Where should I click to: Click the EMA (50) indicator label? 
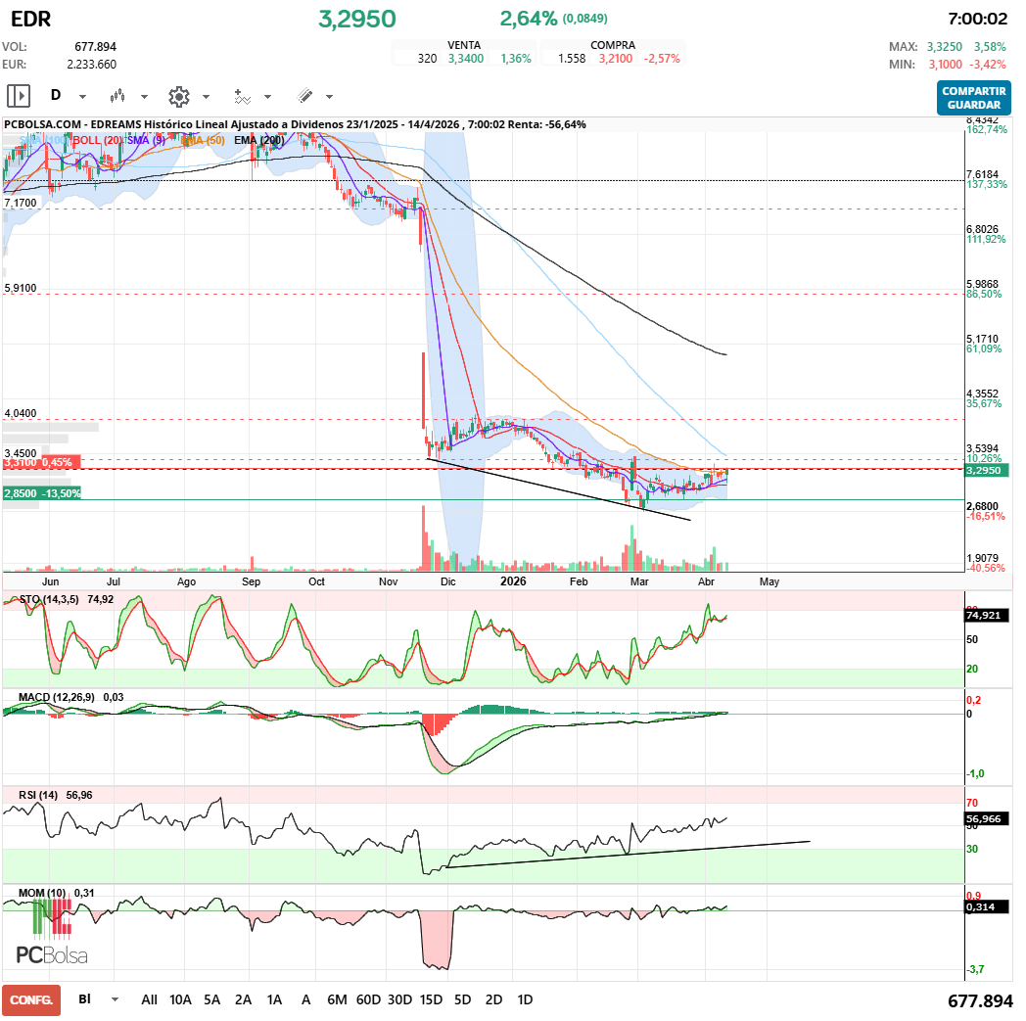[x=203, y=140]
